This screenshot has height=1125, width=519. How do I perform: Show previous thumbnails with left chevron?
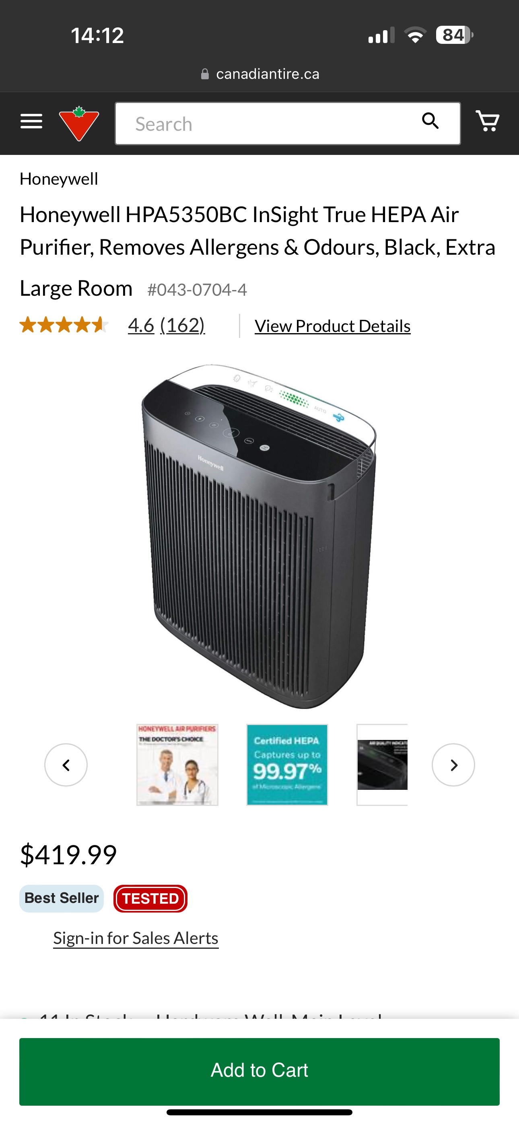click(66, 765)
